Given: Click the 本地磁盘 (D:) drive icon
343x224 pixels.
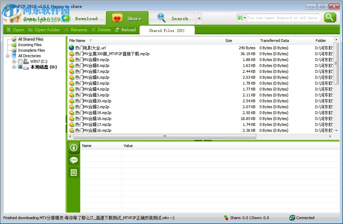Looking at the screenshot, I should tap(26, 68).
